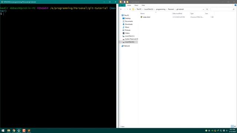237x133 pixels.
Task: Click the index.html Chrome file icon
Action: [141, 17]
